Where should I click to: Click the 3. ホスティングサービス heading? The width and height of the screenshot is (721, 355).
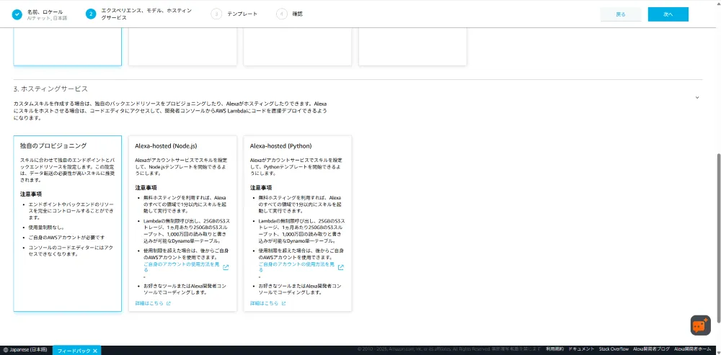coord(50,89)
